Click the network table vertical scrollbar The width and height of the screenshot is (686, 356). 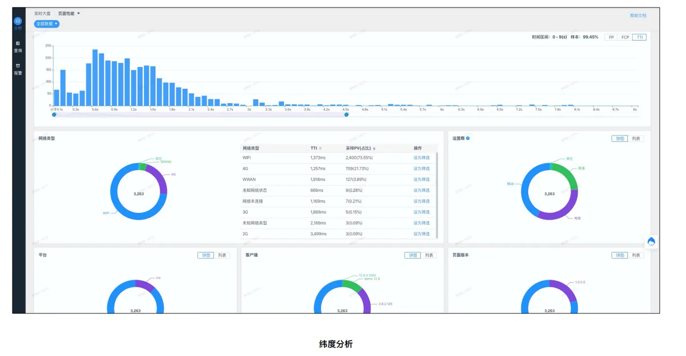tap(437, 195)
